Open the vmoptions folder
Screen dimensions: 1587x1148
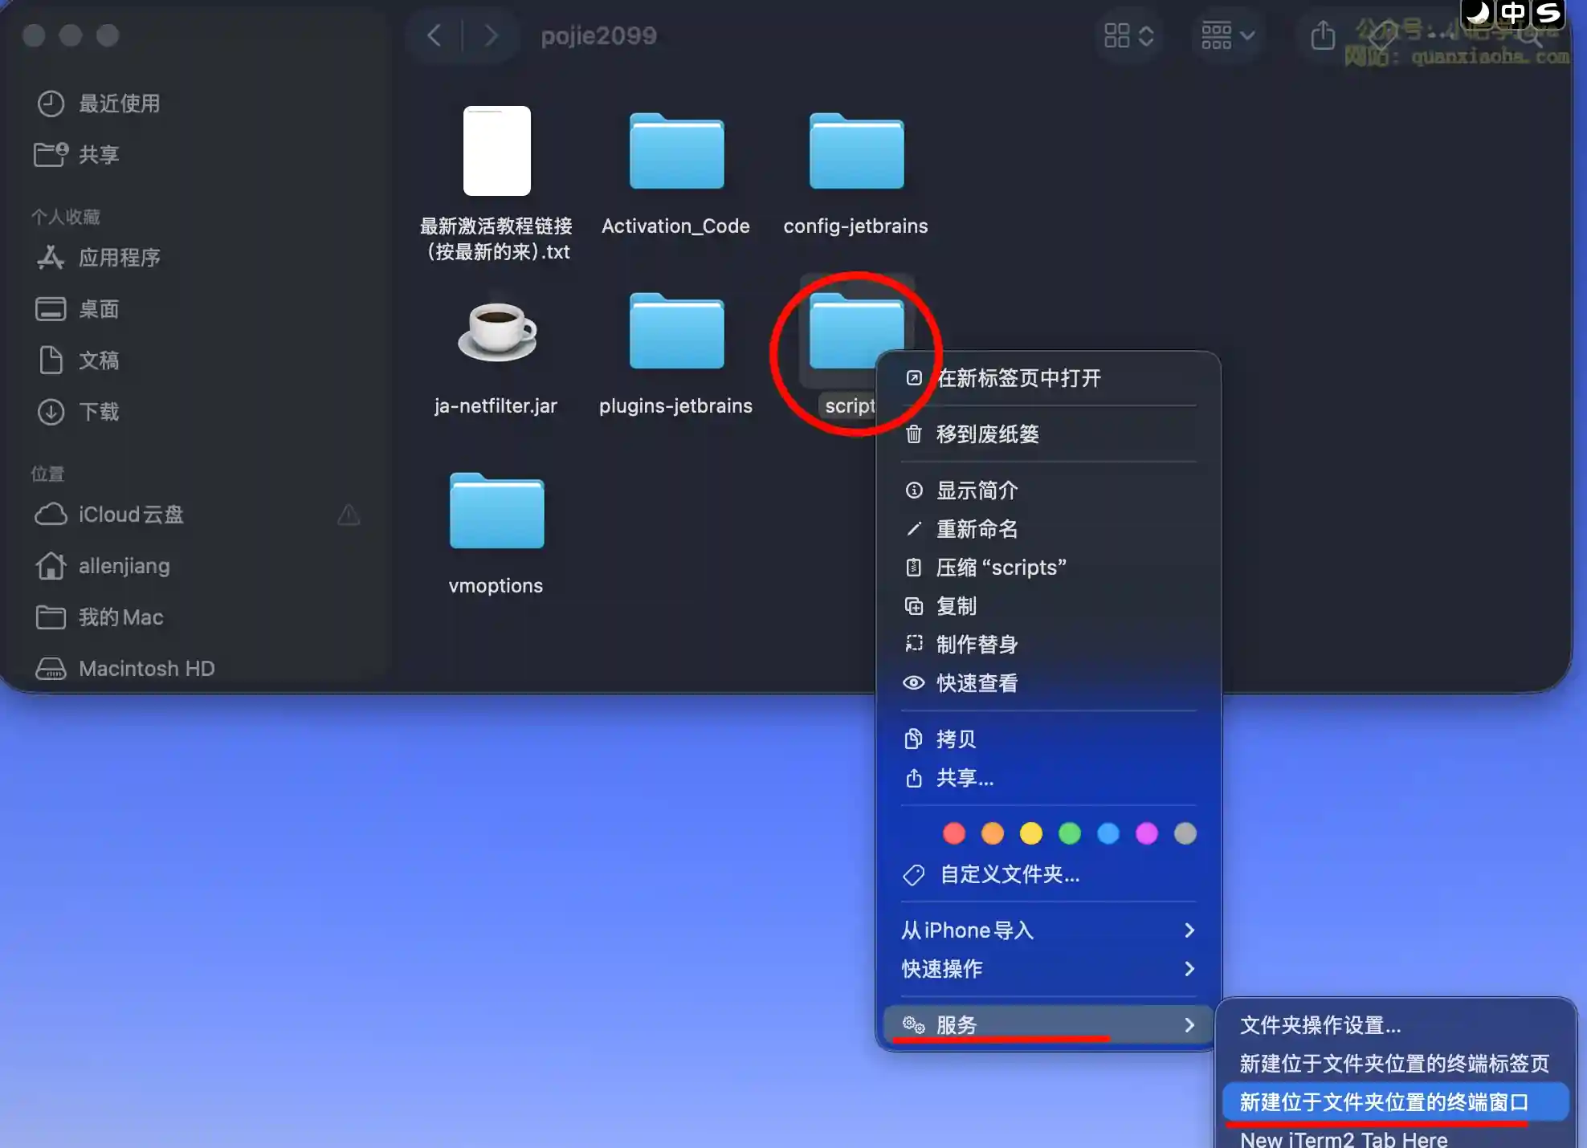tap(496, 512)
